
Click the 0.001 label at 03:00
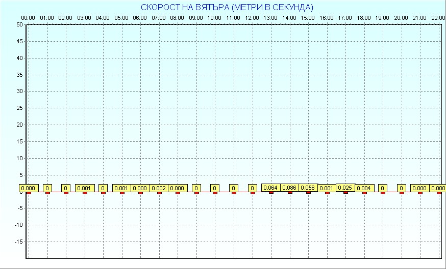[x=84, y=188]
